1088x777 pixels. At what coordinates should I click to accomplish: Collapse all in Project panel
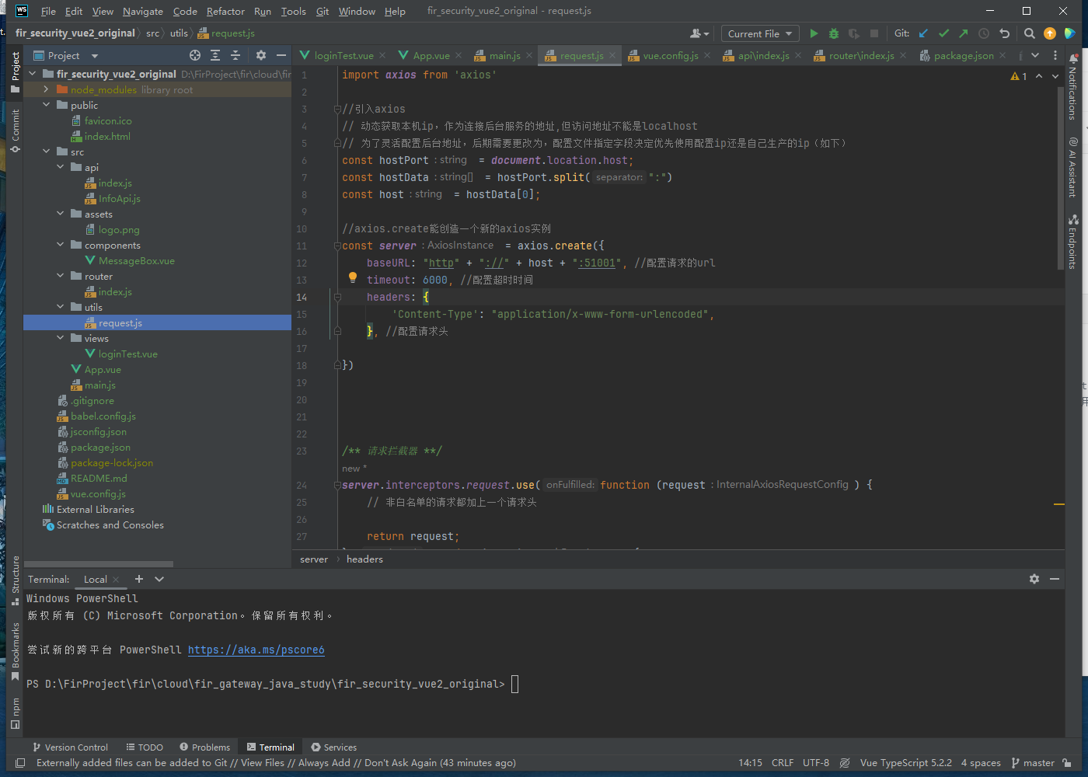click(235, 55)
